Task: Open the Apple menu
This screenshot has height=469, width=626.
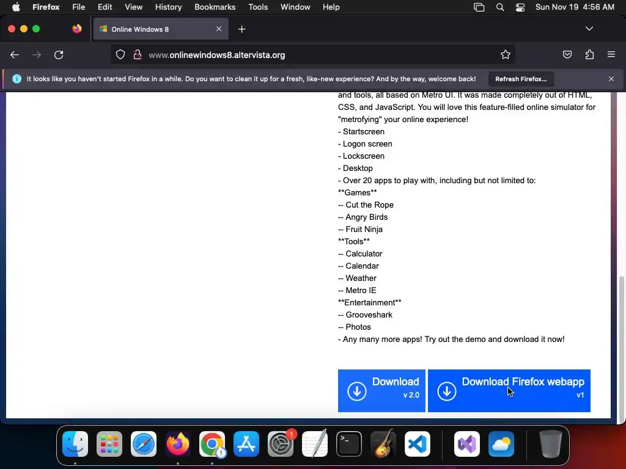Action: 16,7
